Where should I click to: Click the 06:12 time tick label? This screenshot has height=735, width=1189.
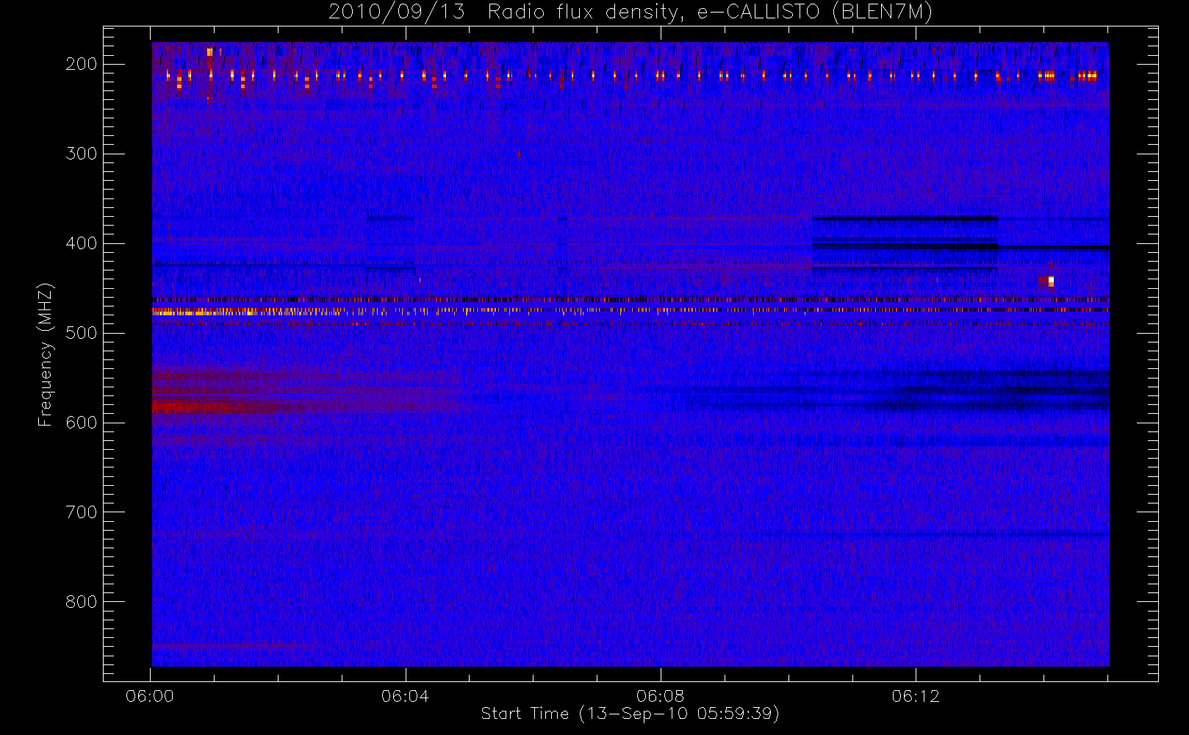point(916,696)
